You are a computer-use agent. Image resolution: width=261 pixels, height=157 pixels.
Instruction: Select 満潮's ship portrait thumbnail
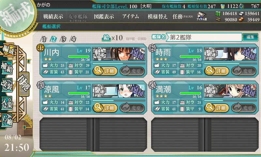[230, 91]
